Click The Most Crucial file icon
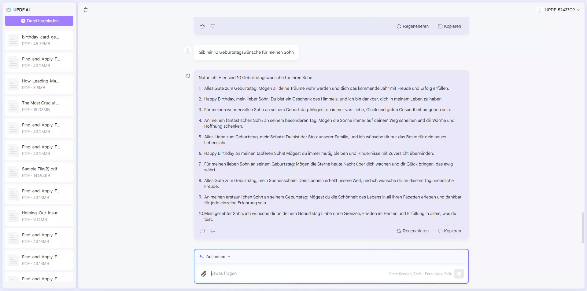 (x=13, y=106)
